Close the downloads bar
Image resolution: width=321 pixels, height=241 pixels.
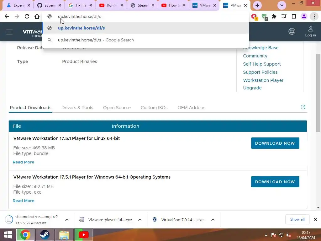pos(315,219)
